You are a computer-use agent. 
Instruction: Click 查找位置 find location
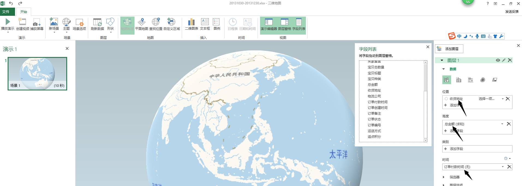point(156,25)
